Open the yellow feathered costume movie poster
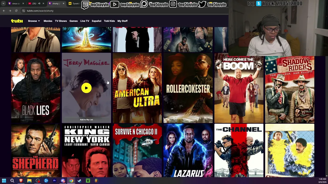The height and width of the screenshot is (184, 328). click(290, 151)
